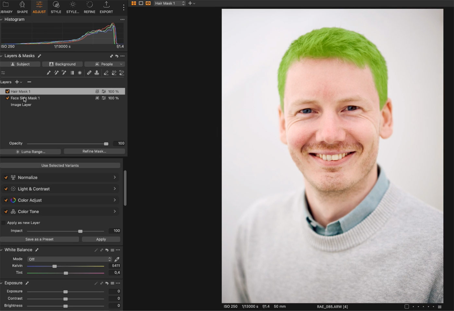Viewport: 454px width, 311px height.
Task: Collapse the Histogram panel
Action: [x=1, y=19]
